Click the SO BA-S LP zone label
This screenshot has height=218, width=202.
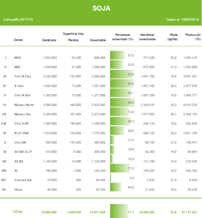point(23,152)
